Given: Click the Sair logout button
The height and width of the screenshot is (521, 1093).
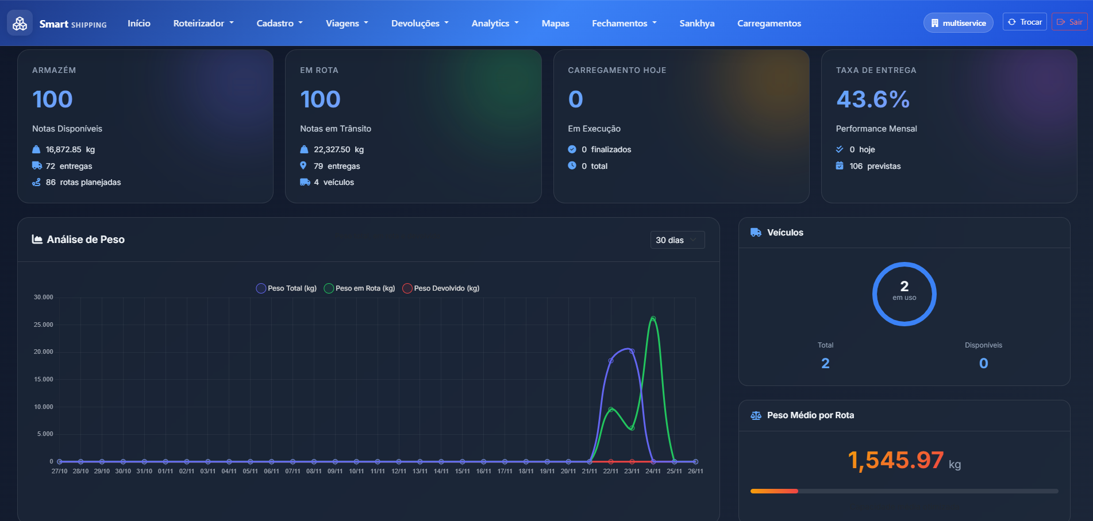Looking at the screenshot, I should coord(1069,21).
